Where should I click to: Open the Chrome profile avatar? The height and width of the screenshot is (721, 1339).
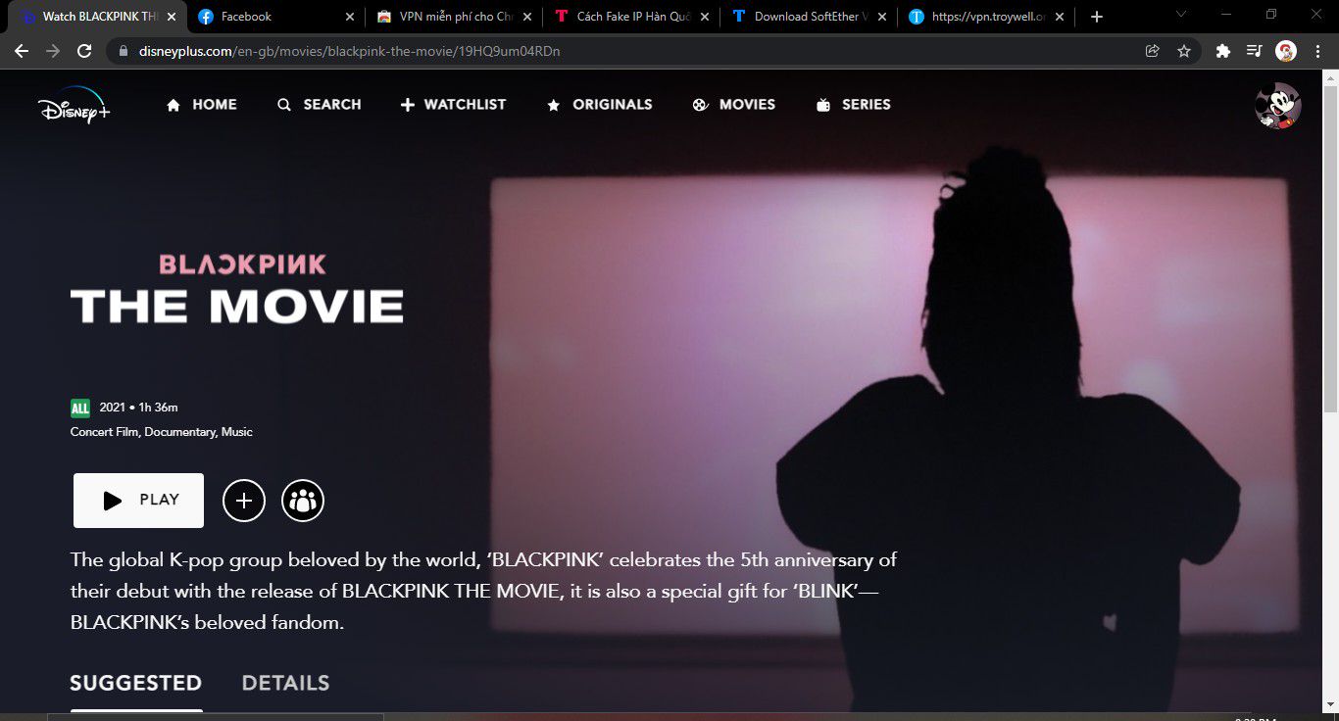[x=1286, y=51]
